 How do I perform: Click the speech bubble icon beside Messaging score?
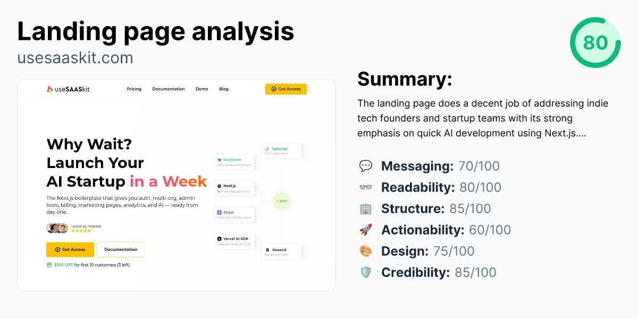click(365, 166)
